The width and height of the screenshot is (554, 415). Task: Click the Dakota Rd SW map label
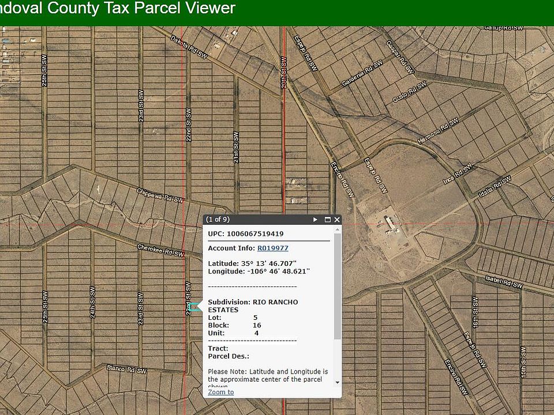189,47
